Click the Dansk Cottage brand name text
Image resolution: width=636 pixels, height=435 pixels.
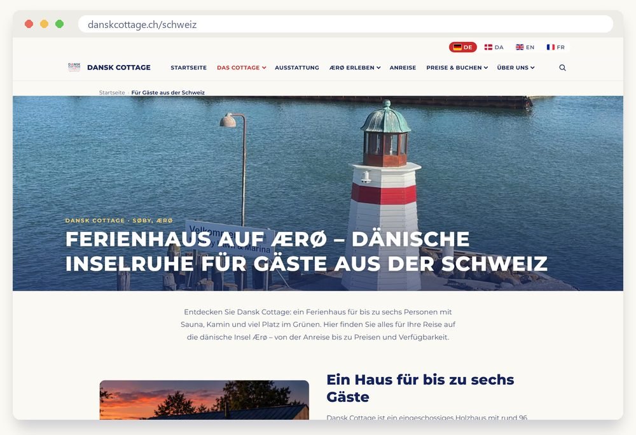coord(119,68)
